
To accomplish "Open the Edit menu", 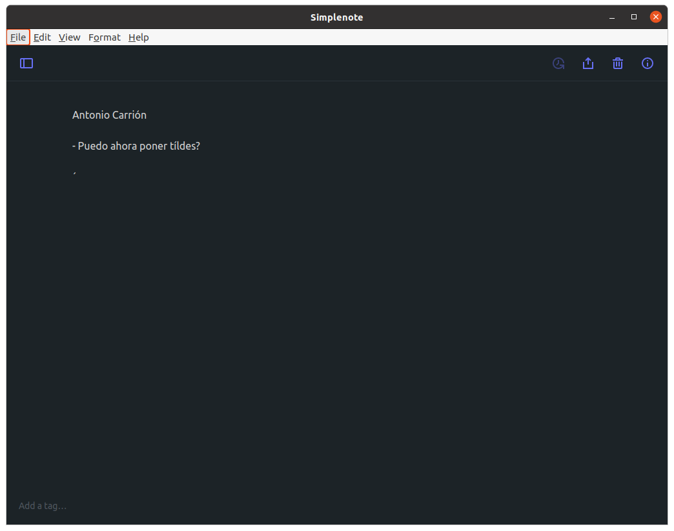I will click(42, 37).
